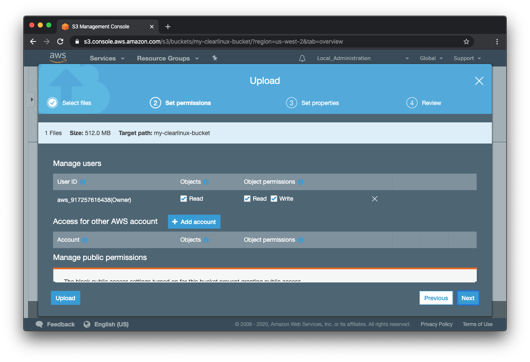Toggle Object permissions Read checkbox
Viewport: 530px width, 362px height.
pyautogui.click(x=247, y=199)
